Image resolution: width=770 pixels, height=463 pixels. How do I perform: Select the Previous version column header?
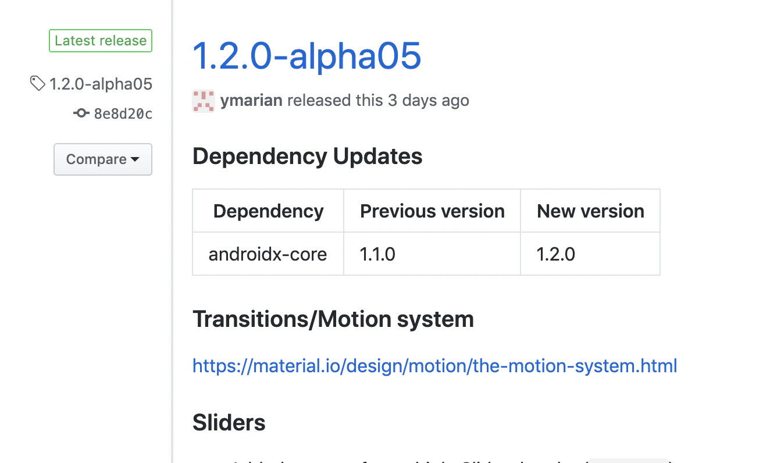(432, 211)
